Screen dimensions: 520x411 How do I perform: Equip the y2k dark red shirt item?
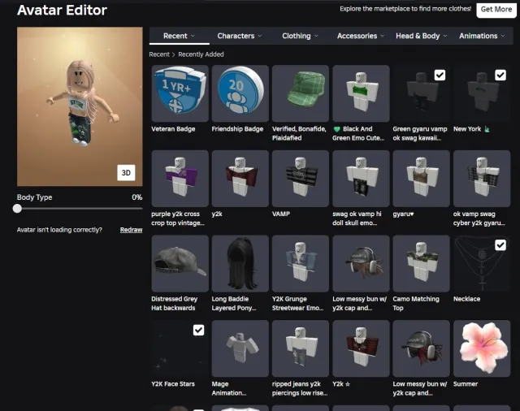[240, 179]
